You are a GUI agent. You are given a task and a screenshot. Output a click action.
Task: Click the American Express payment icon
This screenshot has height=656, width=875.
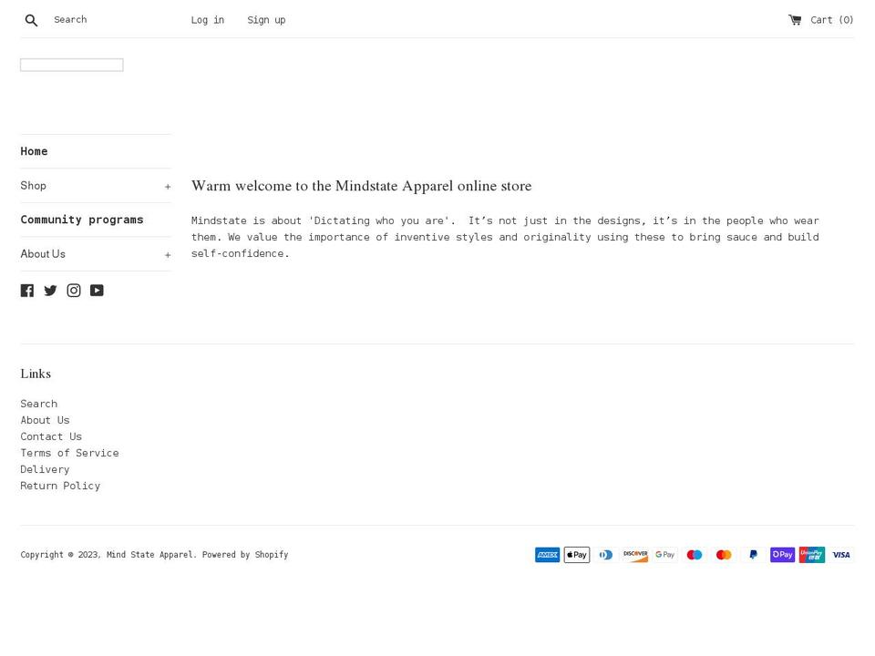coord(548,555)
